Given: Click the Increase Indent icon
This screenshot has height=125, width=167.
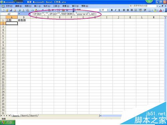Looking at the screenshot, I should tap(145, 10).
